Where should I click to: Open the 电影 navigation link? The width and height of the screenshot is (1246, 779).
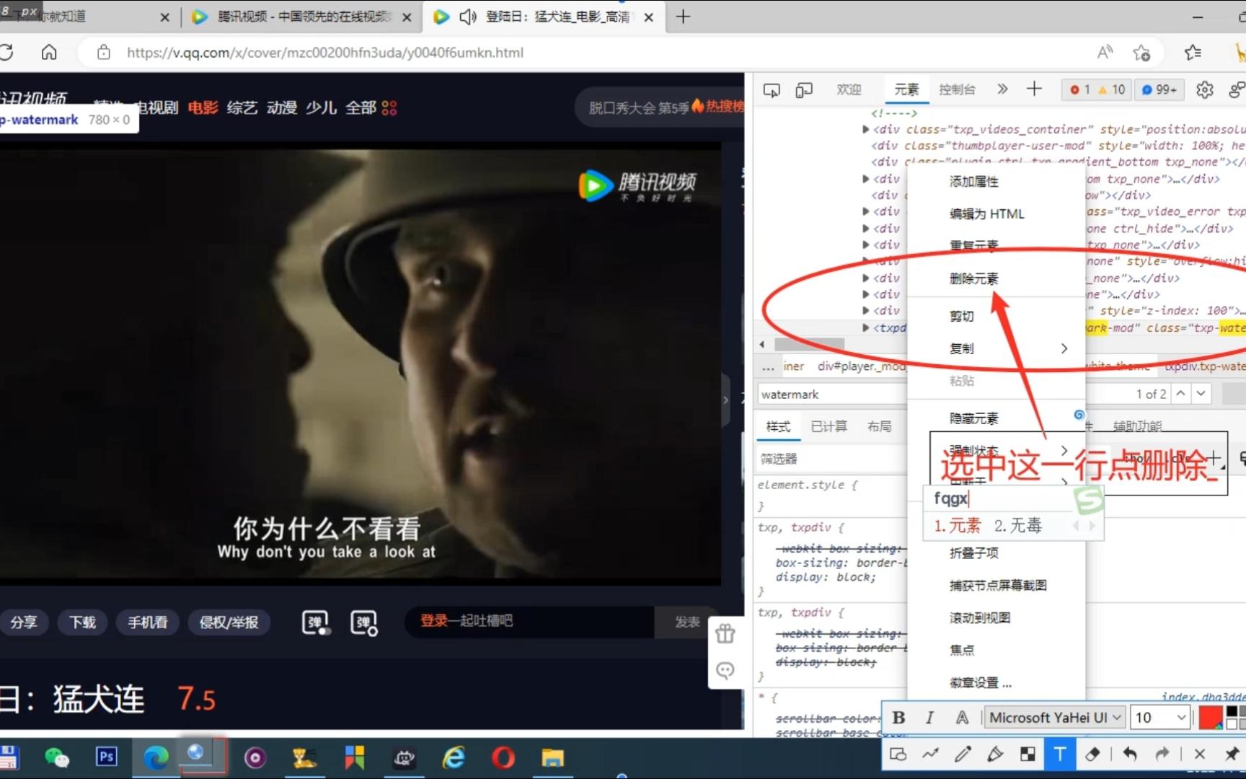(x=203, y=108)
